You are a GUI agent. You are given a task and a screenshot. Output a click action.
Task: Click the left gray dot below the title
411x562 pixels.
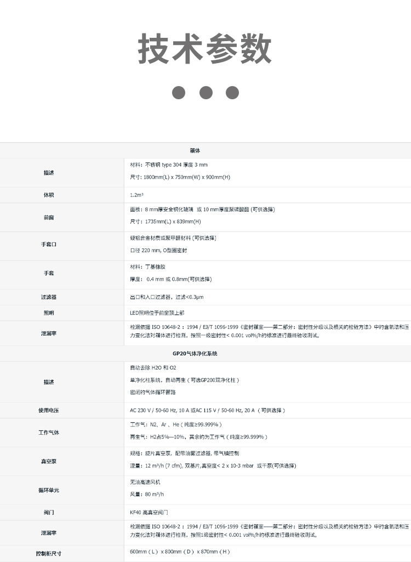(x=179, y=92)
